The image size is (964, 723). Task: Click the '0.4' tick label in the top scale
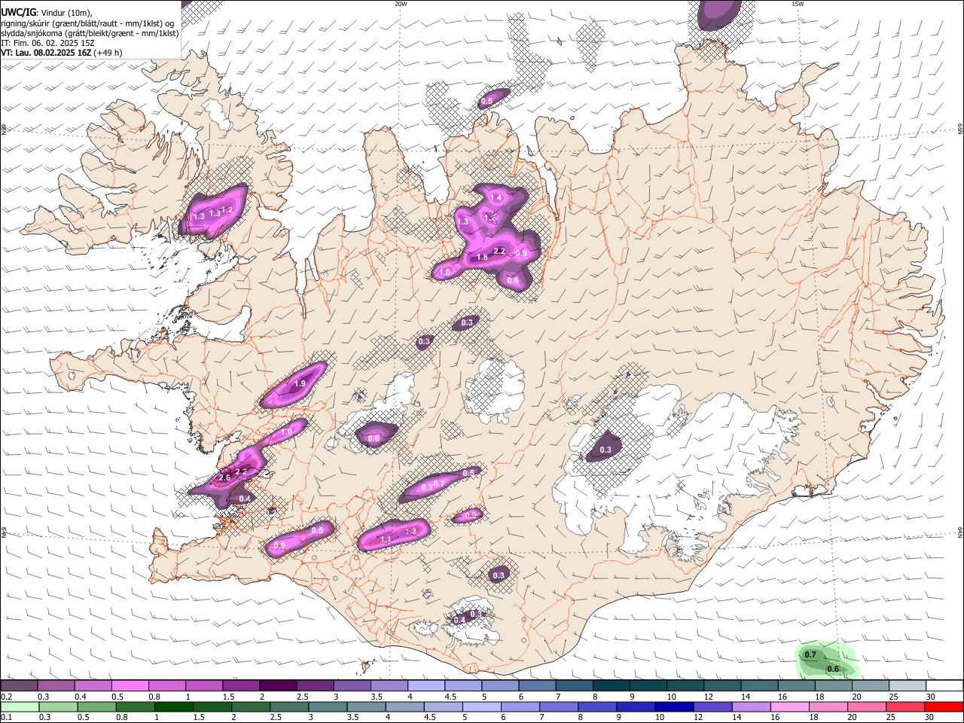pyautogui.click(x=81, y=697)
